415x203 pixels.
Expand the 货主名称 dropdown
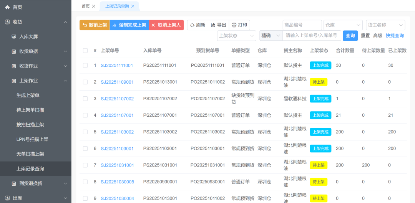[385, 25]
